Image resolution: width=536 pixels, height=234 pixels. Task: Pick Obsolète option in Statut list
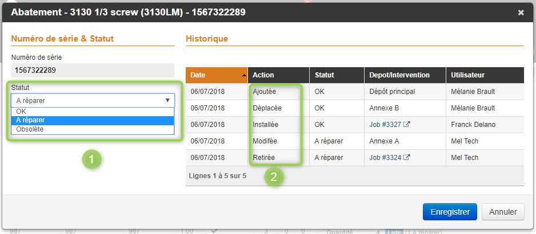click(x=93, y=129)
